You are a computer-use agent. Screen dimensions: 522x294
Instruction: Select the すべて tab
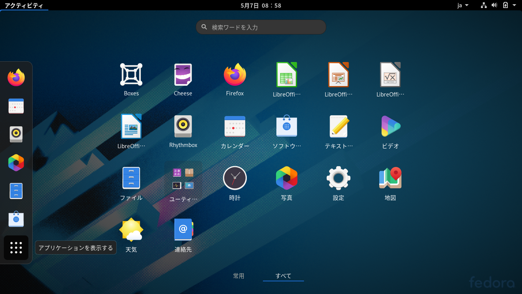tap(283, 276)
